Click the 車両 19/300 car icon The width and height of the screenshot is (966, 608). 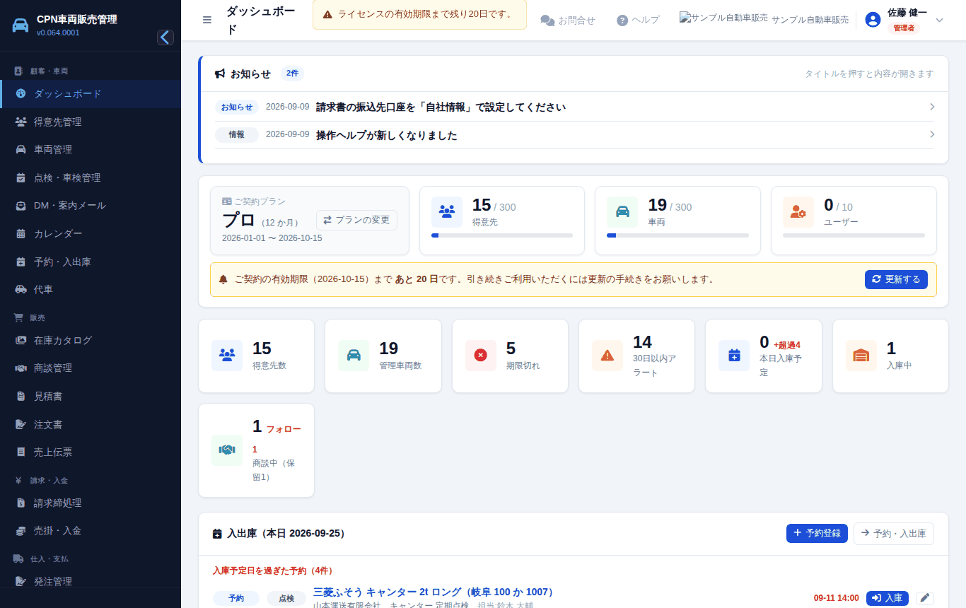622,211
